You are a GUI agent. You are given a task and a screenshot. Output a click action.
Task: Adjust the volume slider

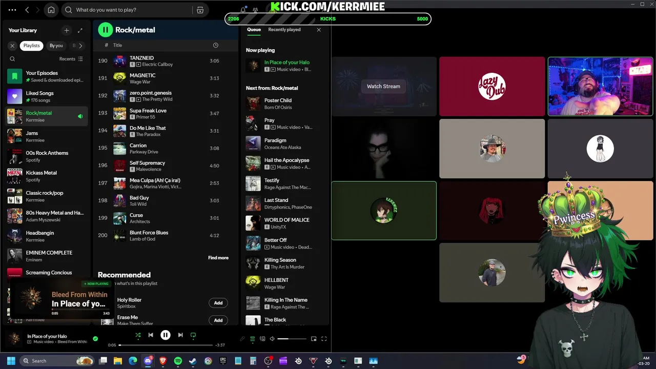(292, 339)
